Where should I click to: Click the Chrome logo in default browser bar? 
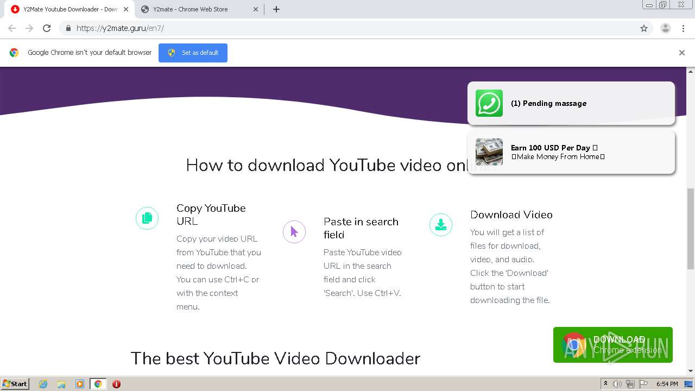(x=14, y=53)
